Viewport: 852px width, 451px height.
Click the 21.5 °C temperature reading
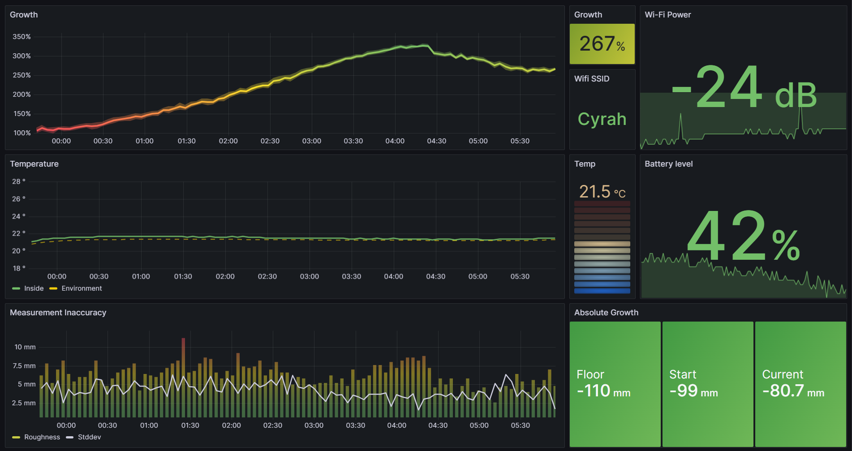(x=602, y=192)
